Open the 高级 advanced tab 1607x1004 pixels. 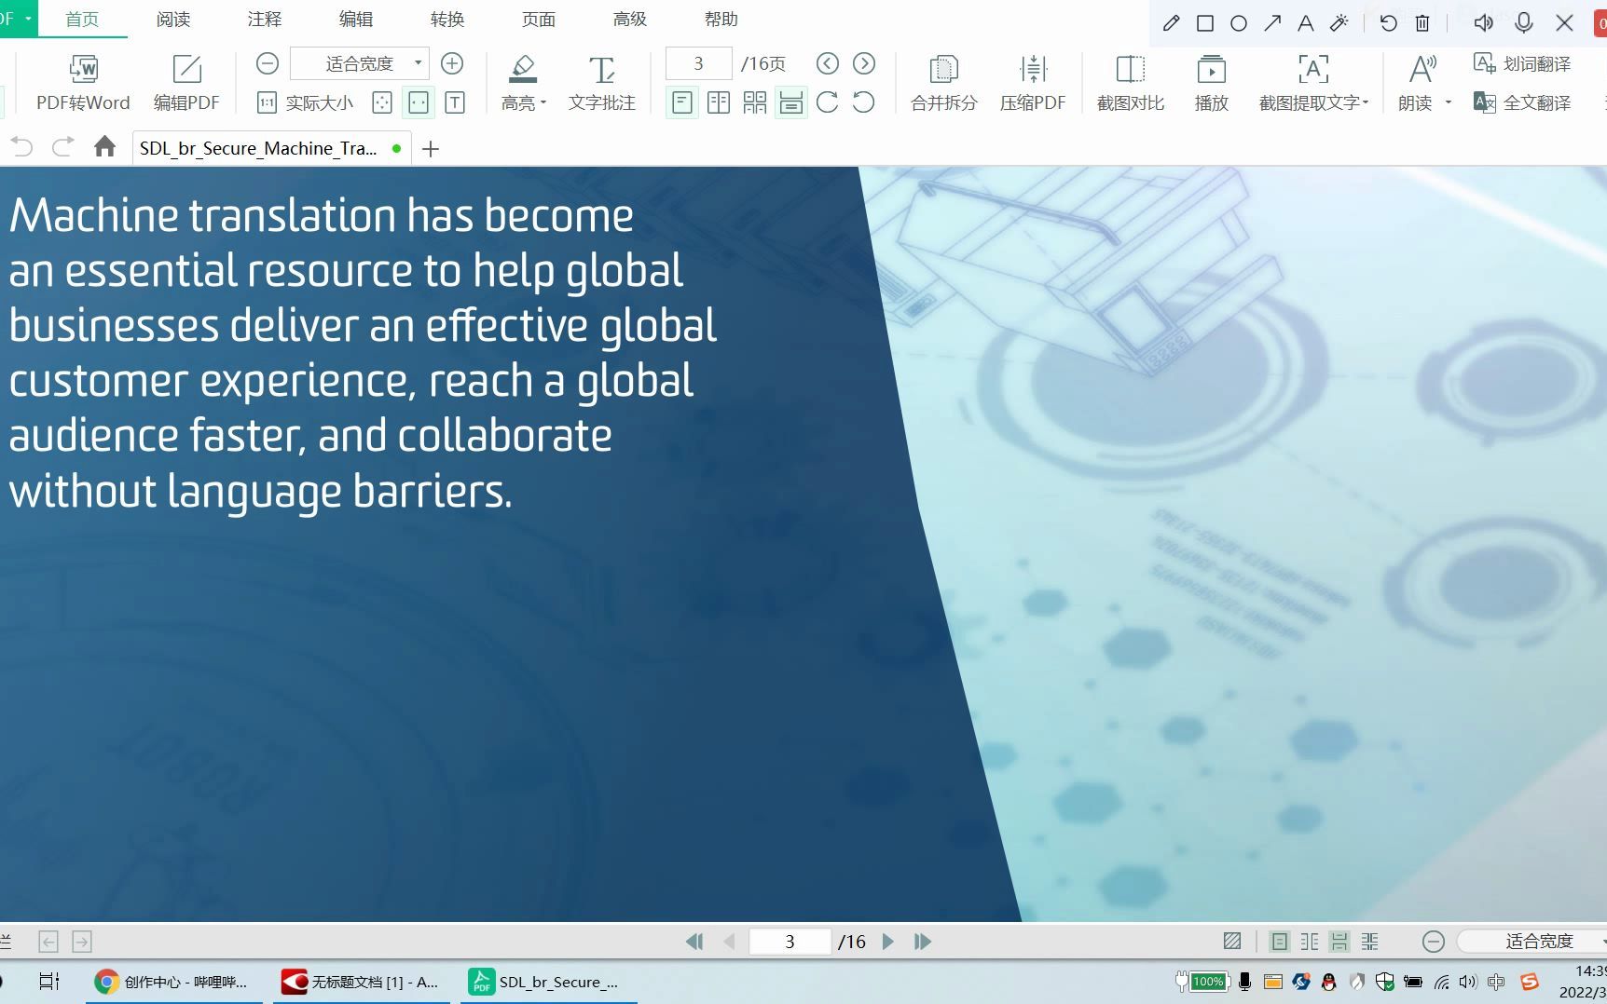tap(630, 19)
